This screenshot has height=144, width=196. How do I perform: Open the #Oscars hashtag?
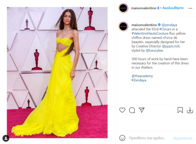165,29
